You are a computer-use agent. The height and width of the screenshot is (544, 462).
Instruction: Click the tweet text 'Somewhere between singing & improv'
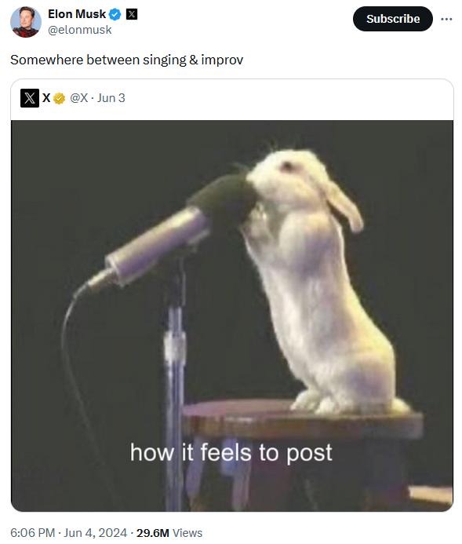click(127, 60)
